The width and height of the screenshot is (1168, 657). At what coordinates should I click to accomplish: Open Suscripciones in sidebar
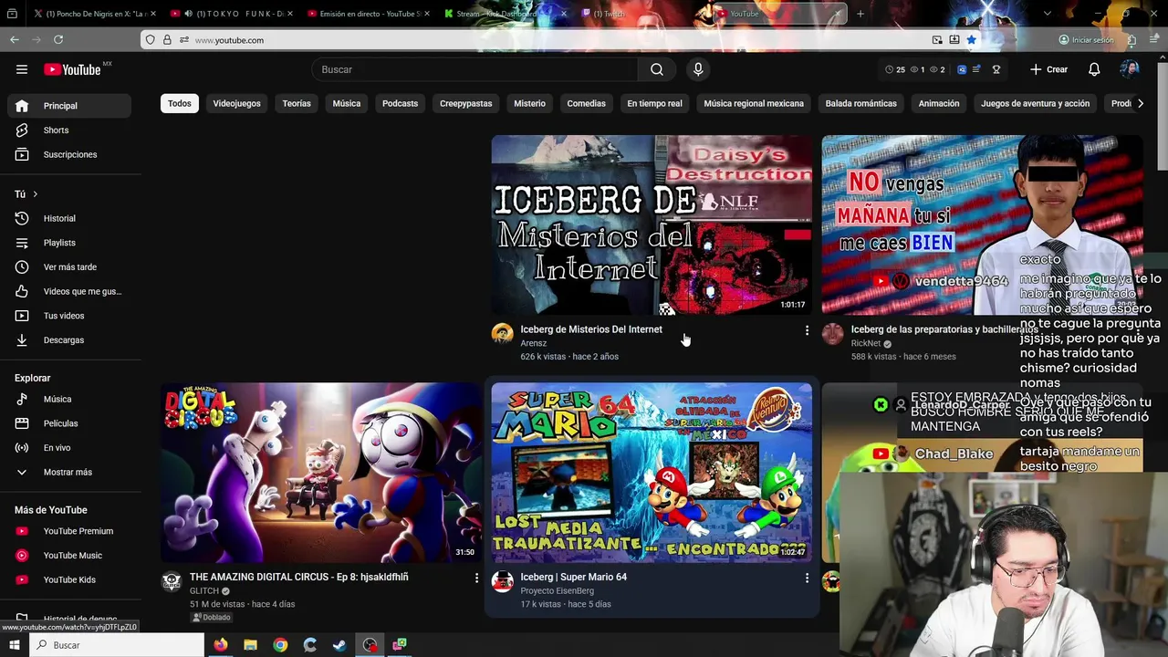tap(69, 155)
